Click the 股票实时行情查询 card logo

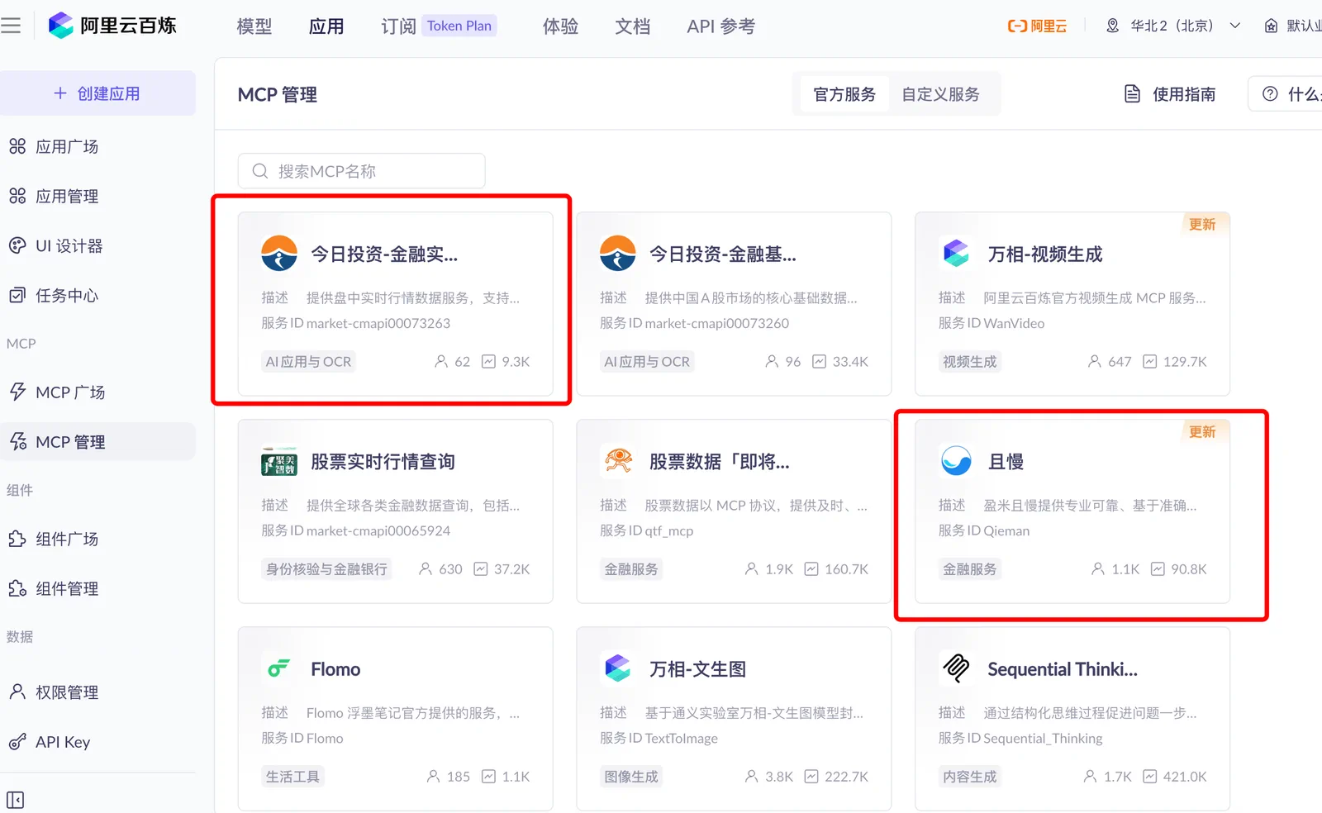pyautogui.click(x=279, y=461)
